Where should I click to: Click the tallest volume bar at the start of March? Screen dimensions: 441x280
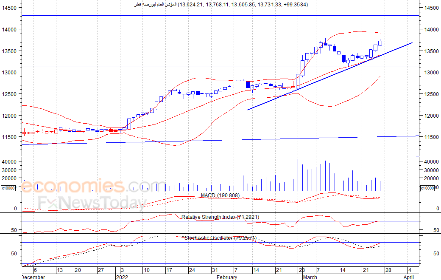298,175
